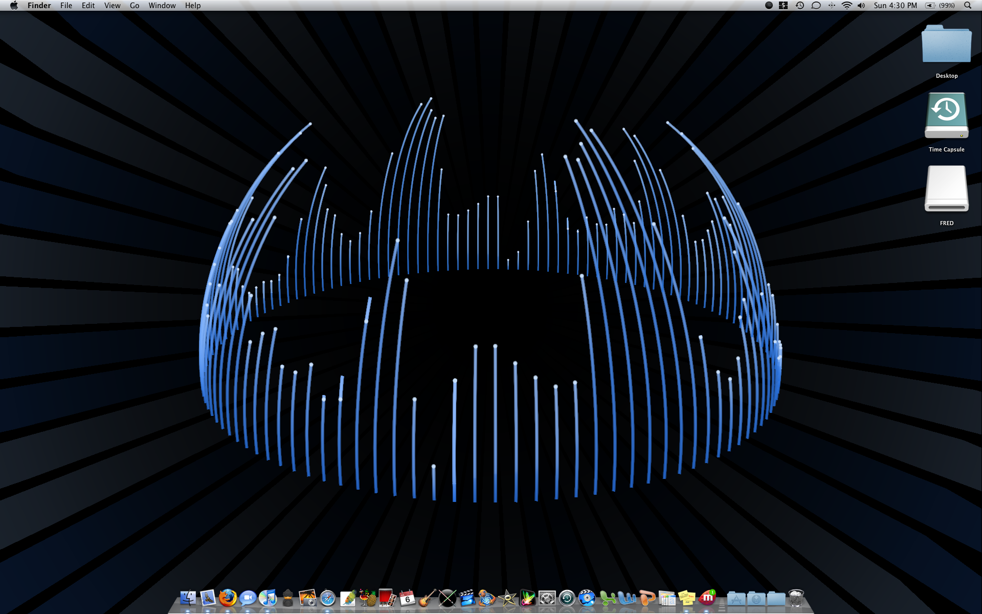
Task: Open the Go menu
Action: pos(135,6)
